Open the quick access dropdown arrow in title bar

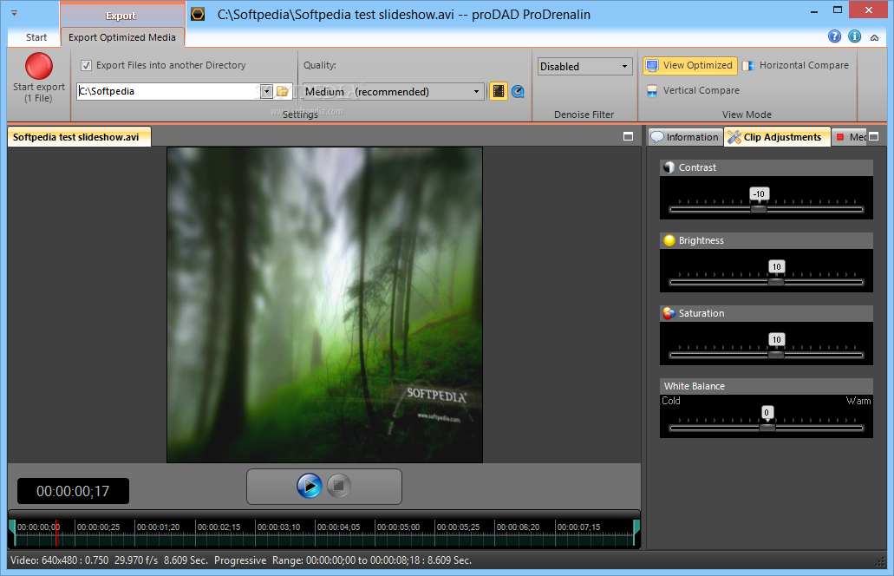point(14,12)
